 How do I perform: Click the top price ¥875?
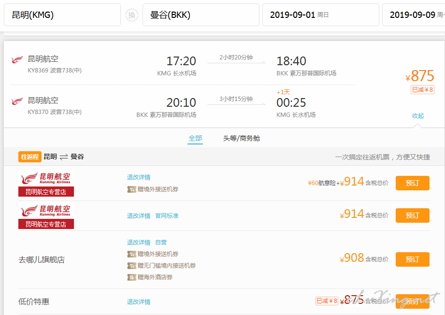[420, 76]
